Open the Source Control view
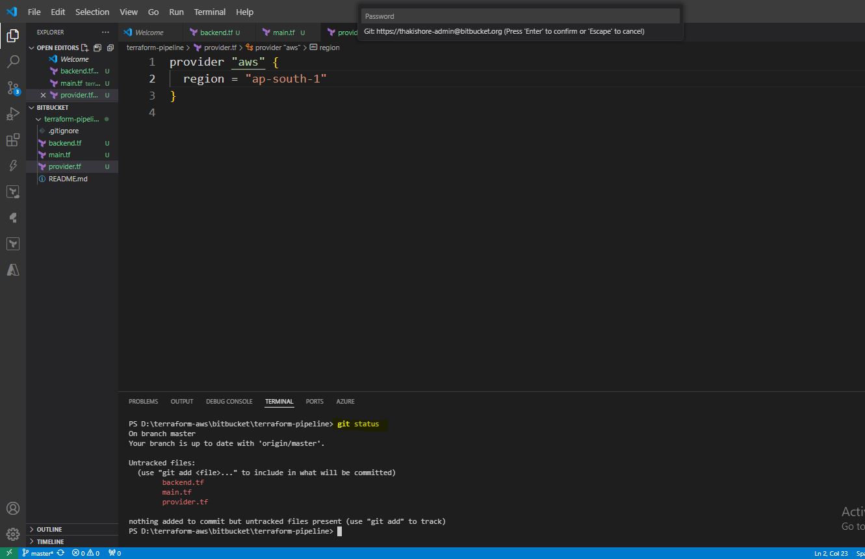865x559 pixels. click(12, 88)
